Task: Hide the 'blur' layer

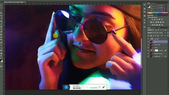Action: click(x=148, y=42)
